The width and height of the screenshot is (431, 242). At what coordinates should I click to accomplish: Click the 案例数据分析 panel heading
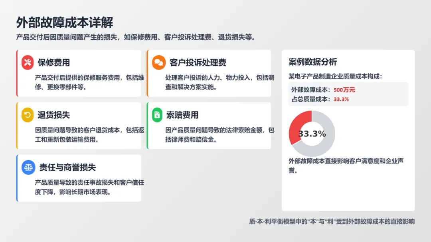[312, 62]
